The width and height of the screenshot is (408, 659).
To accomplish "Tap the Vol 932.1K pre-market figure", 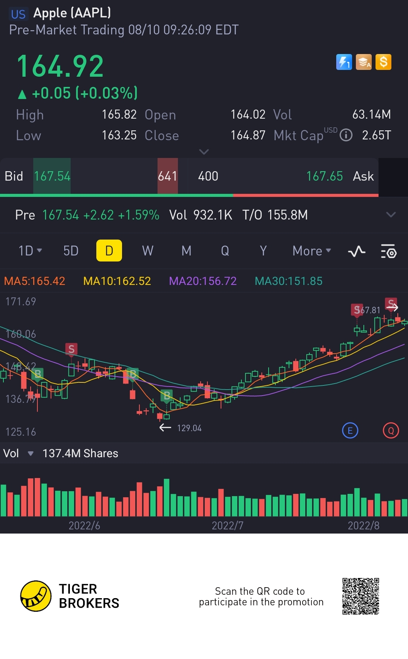I will point(201,215).
